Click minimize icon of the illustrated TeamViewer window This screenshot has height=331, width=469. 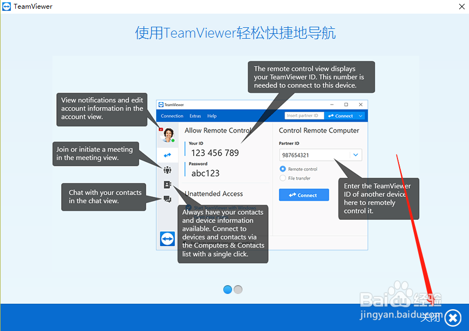pos(332,105)
